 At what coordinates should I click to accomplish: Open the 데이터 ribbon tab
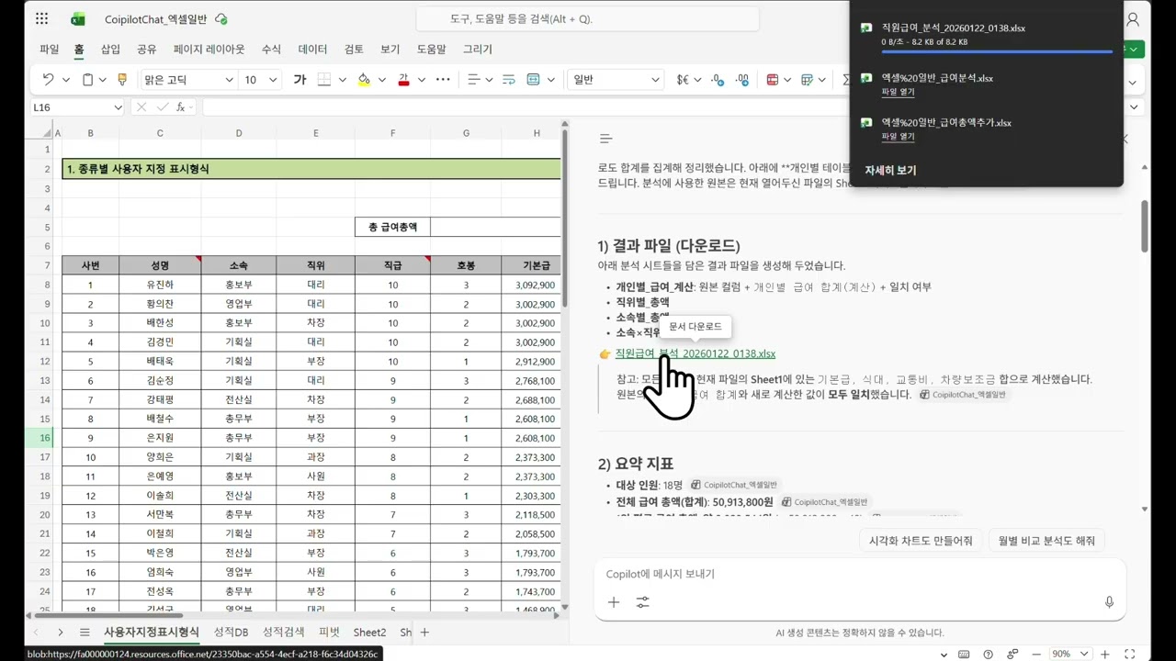[x=312, y=50]
